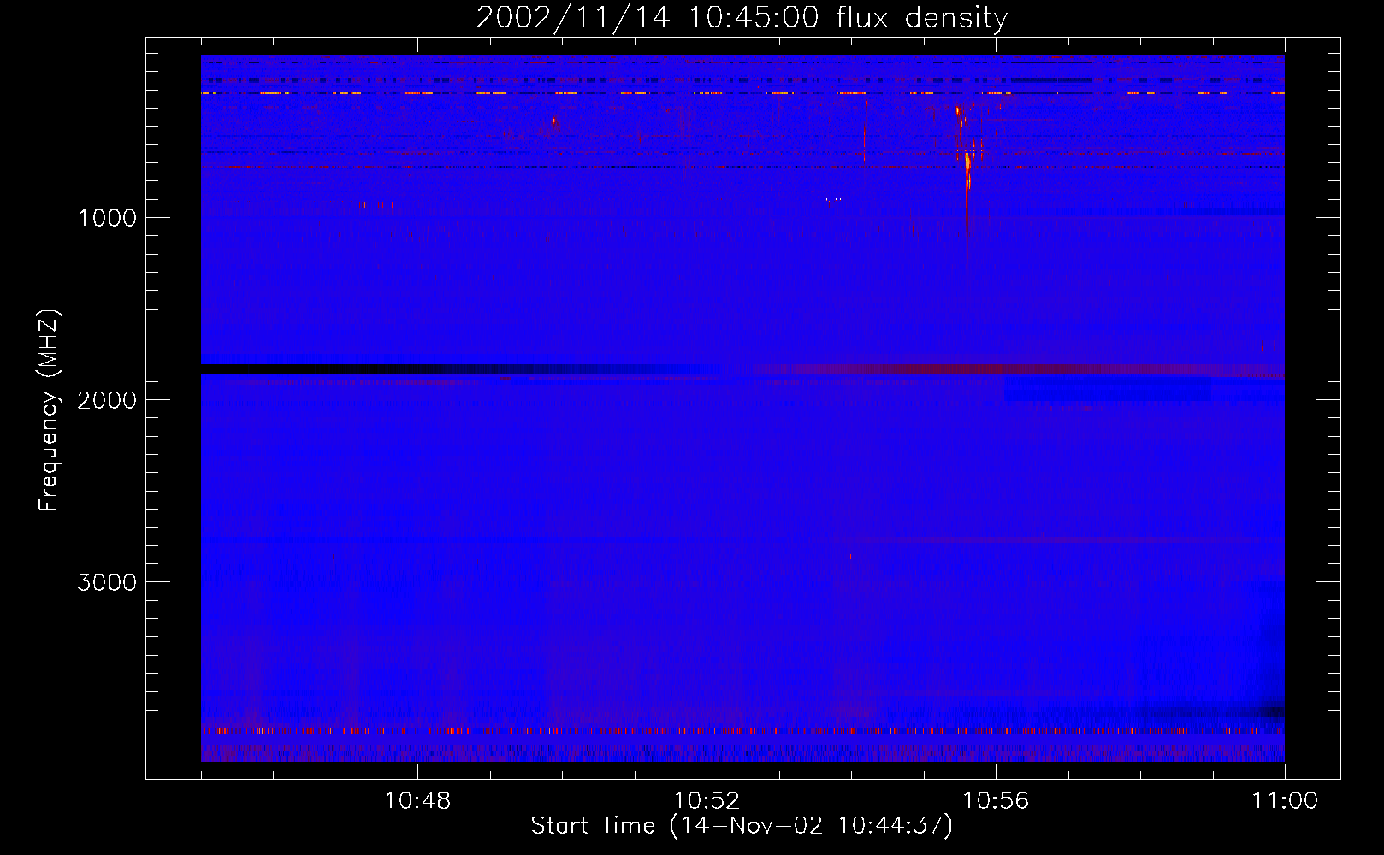Click the 'Start Time (14-Nov-02 10:44:37)' axis label
1384x855 pixels.
742,826
